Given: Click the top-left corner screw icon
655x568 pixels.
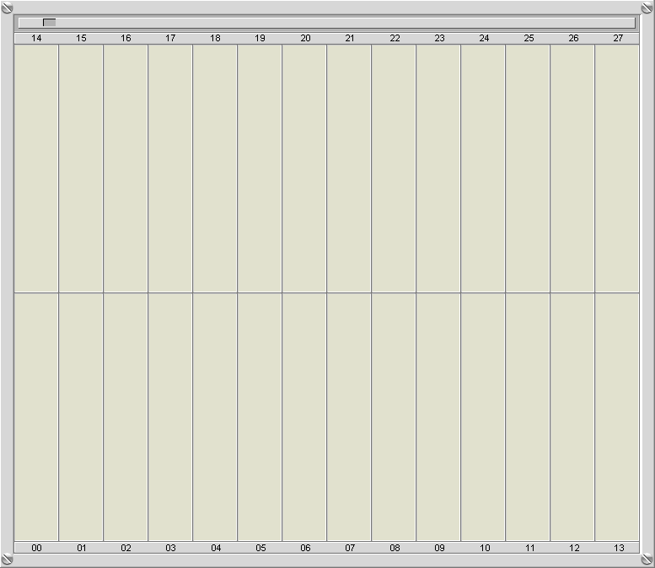Looking at the screenshot, I should (x=7, y=8).
